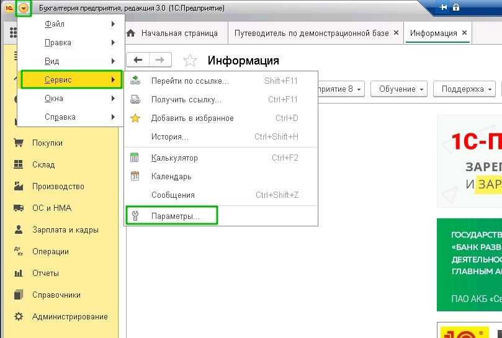This screenshot has height=338, width=502.
Task: Select the Сервис menu item
Action: coord(71,80)
